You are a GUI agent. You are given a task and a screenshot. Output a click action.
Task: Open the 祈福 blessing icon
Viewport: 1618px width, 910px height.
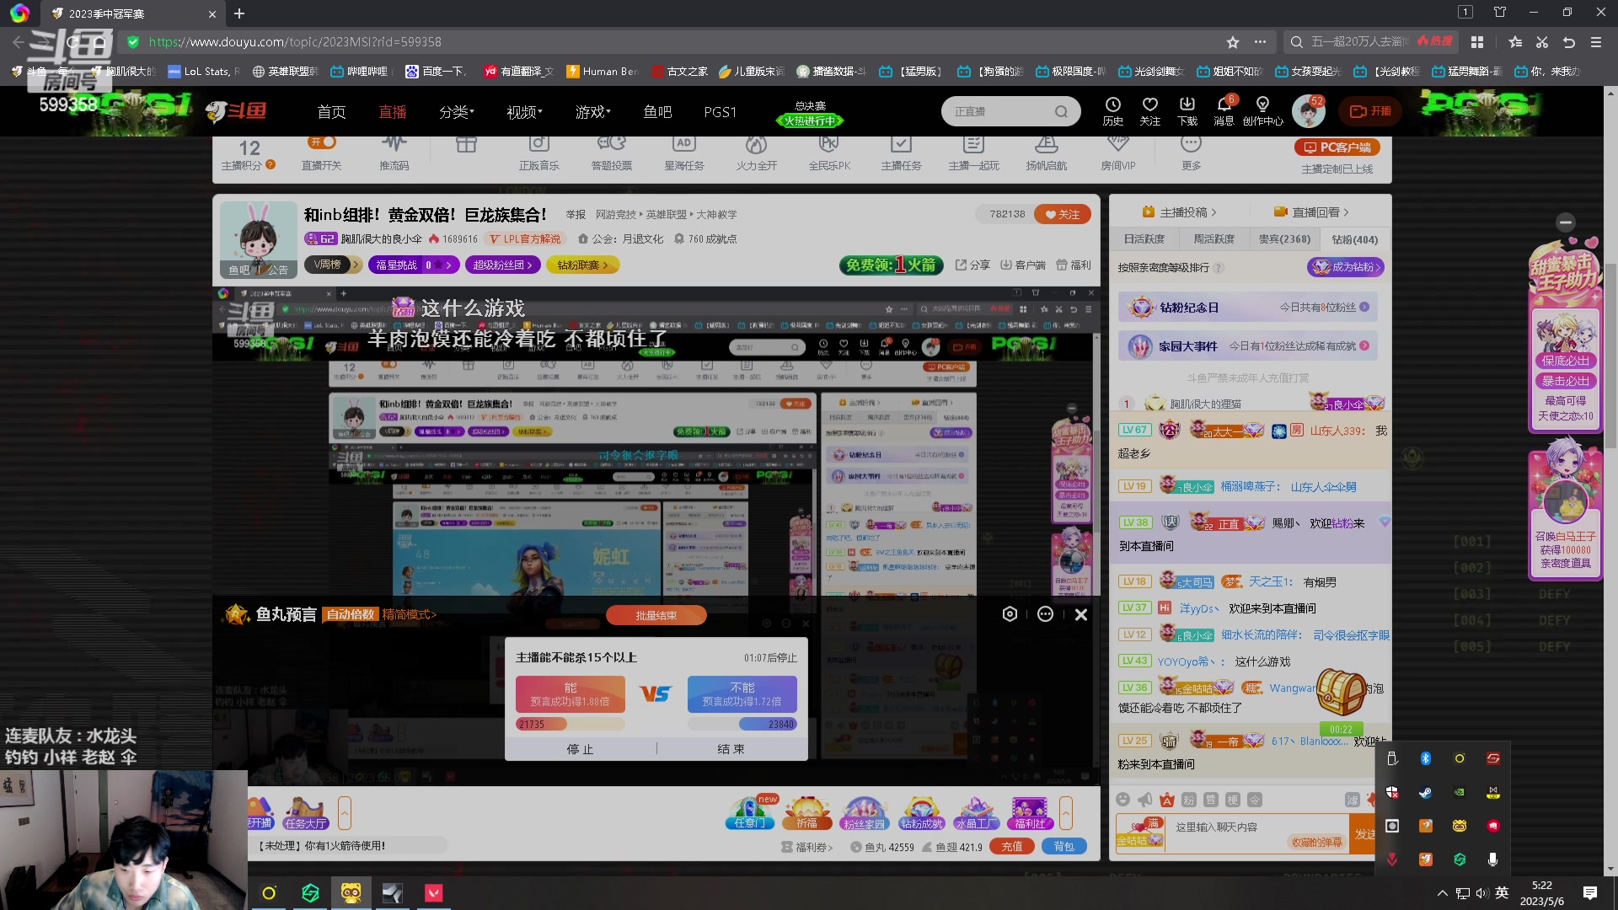[x=806, y=813]
